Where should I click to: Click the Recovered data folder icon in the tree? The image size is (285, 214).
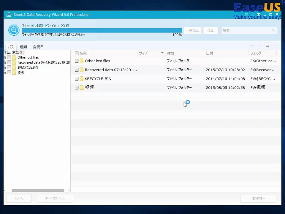coord(14,62)
